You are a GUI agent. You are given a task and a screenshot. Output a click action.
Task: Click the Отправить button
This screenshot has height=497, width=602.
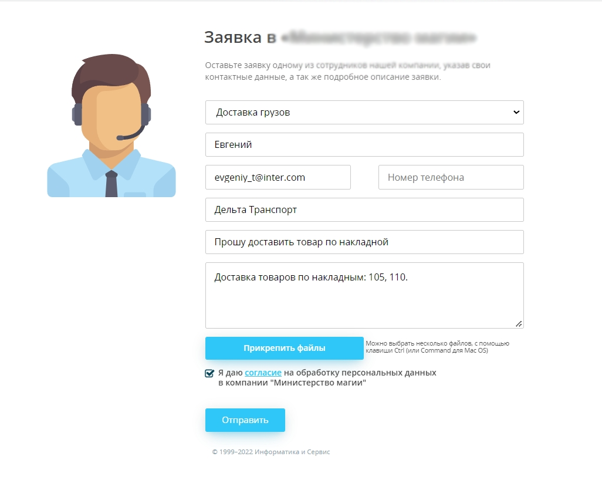(245, 420)
